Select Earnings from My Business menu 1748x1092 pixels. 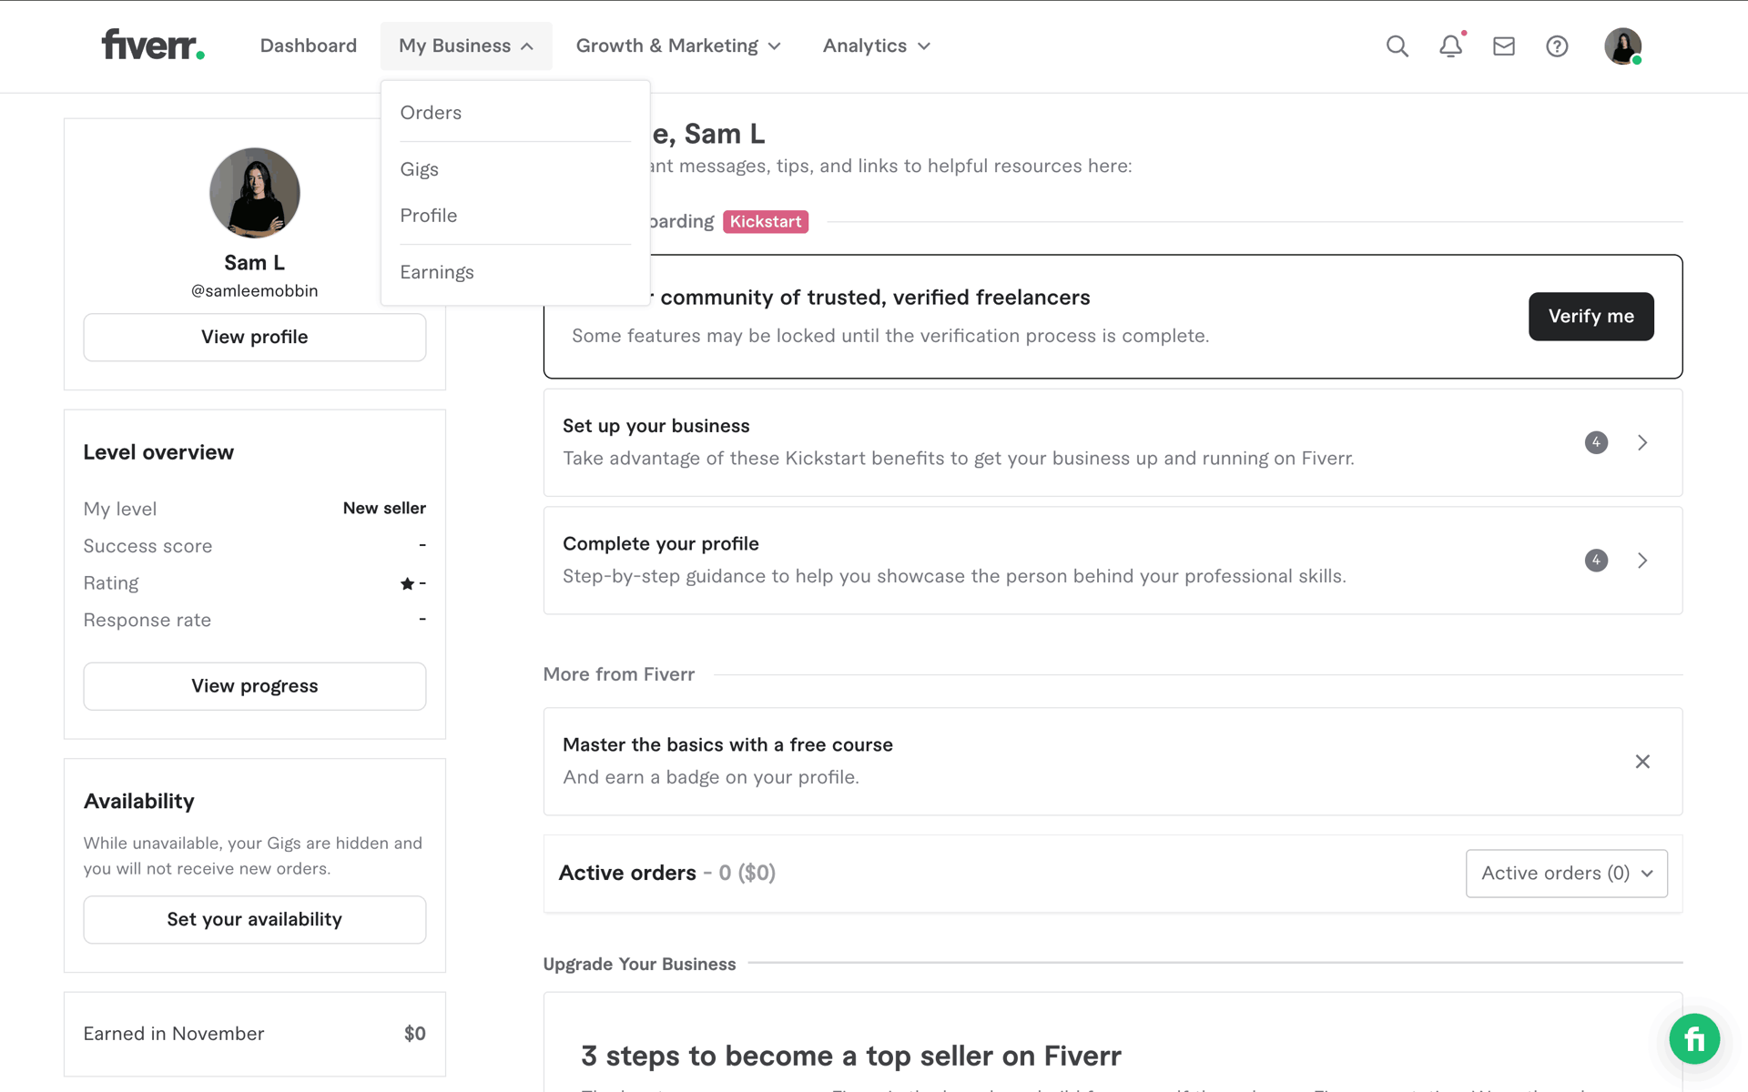tap(436, 272)
